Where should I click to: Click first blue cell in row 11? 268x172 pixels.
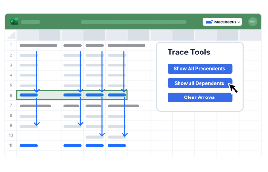tap(29, 146)
